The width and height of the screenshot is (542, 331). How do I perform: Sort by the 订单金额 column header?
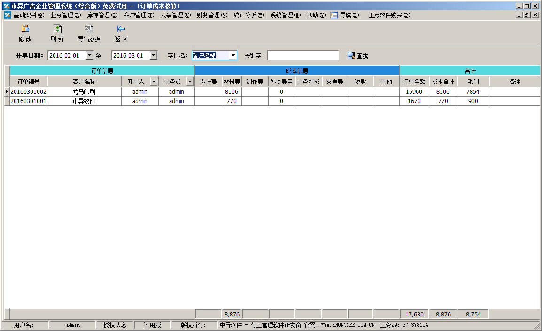click(x=414, y=82)
